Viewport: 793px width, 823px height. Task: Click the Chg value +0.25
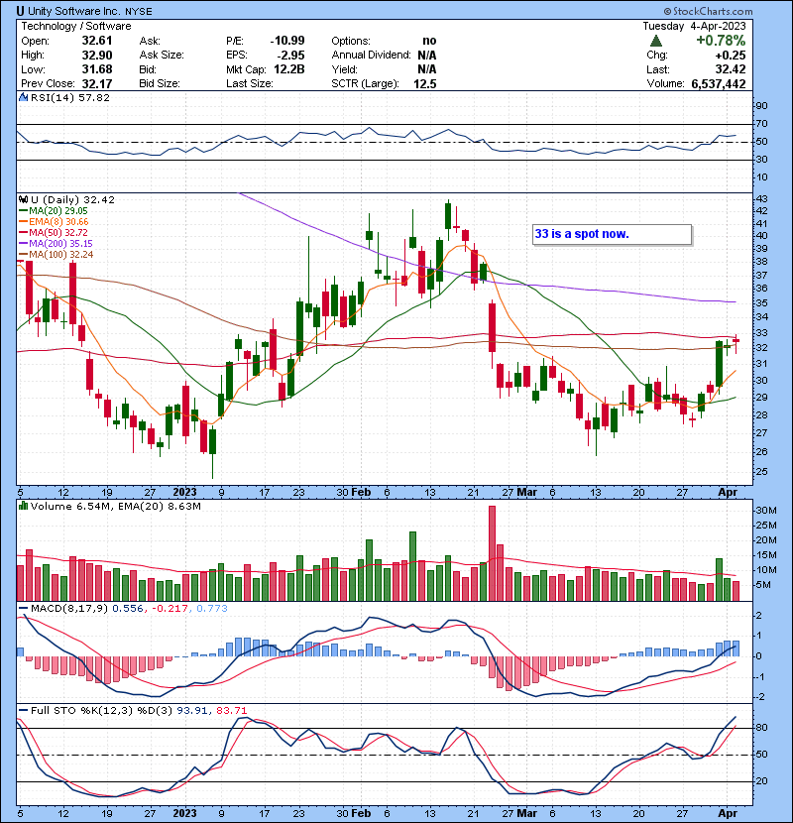point(730,55)
